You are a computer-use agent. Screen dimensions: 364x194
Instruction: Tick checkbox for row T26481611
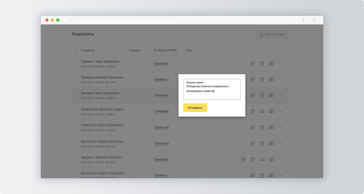click(x=76, y=176)
